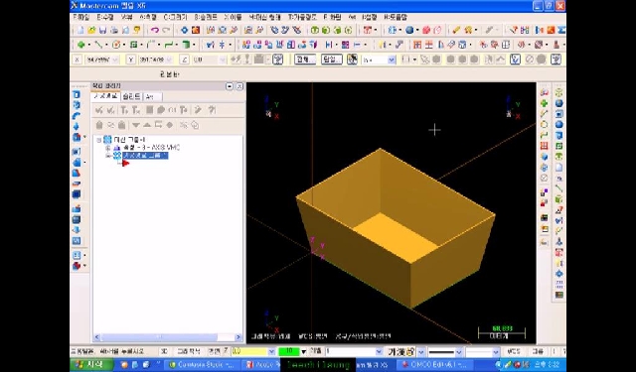Open the Z coordinate dropdown
636x372 pixels.
(x=222, y=60)
